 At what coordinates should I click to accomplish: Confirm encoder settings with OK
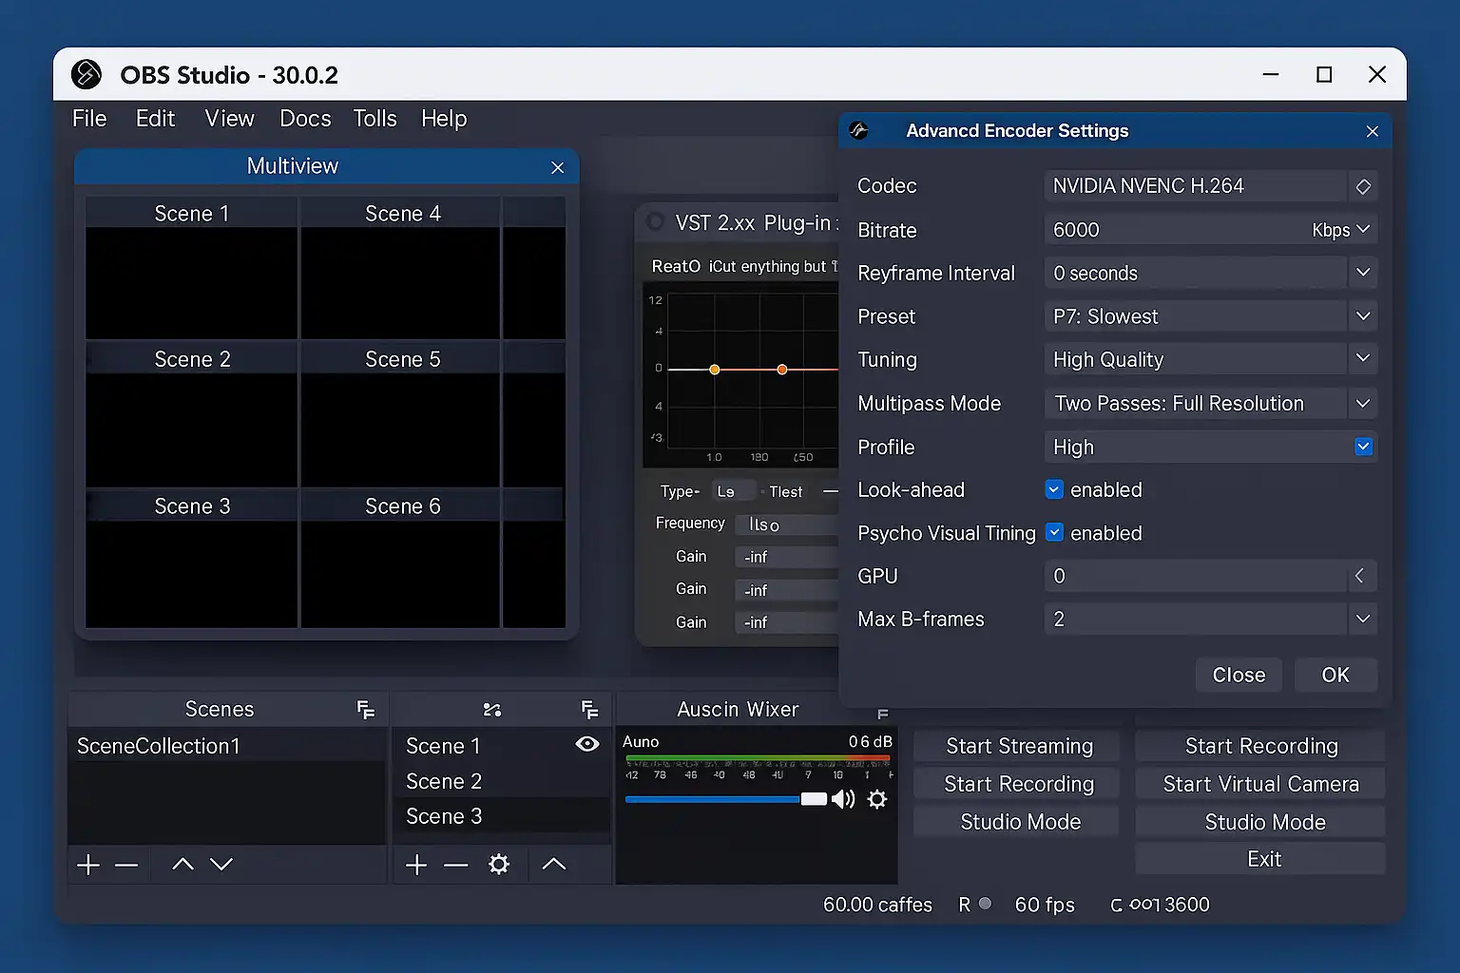click(x=1335, y=675)
